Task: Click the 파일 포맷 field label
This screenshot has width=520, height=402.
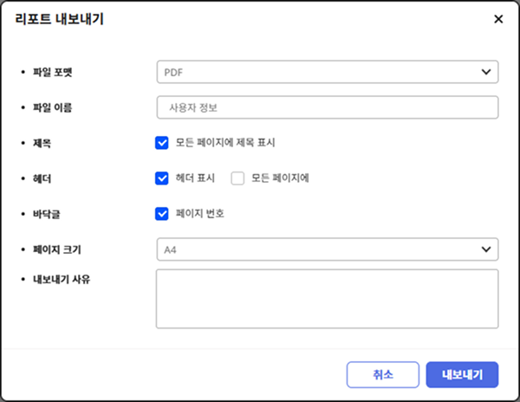Action: click(x=51, y=72)
